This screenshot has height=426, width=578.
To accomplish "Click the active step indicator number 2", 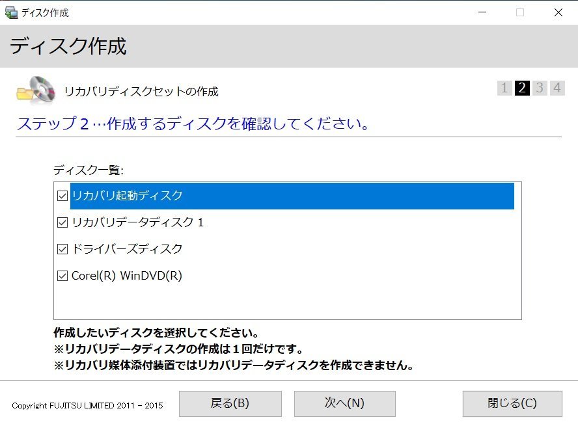I will point(522,88).
